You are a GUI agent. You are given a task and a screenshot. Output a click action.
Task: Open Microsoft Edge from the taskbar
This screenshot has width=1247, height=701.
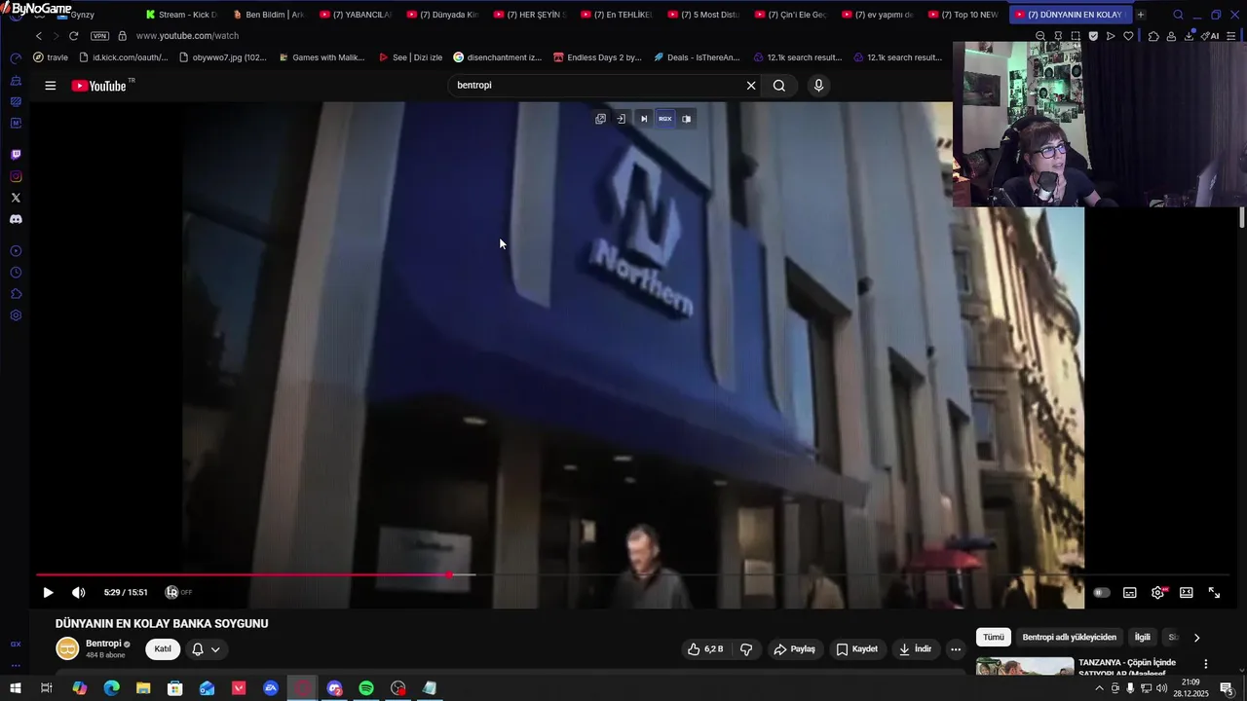111,688
